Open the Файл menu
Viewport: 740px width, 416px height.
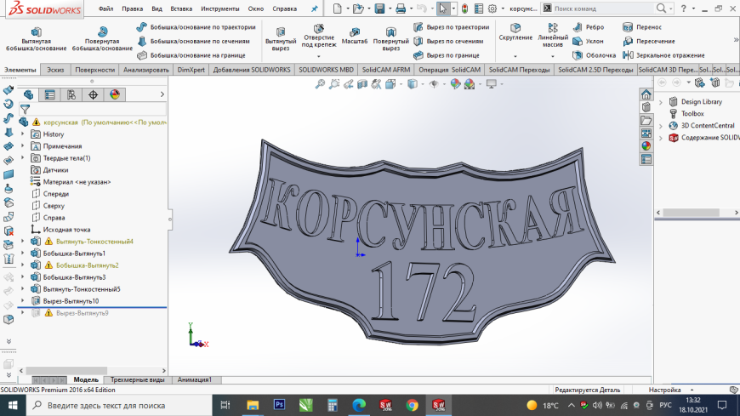pyautogui.click(x=105, y=9)
